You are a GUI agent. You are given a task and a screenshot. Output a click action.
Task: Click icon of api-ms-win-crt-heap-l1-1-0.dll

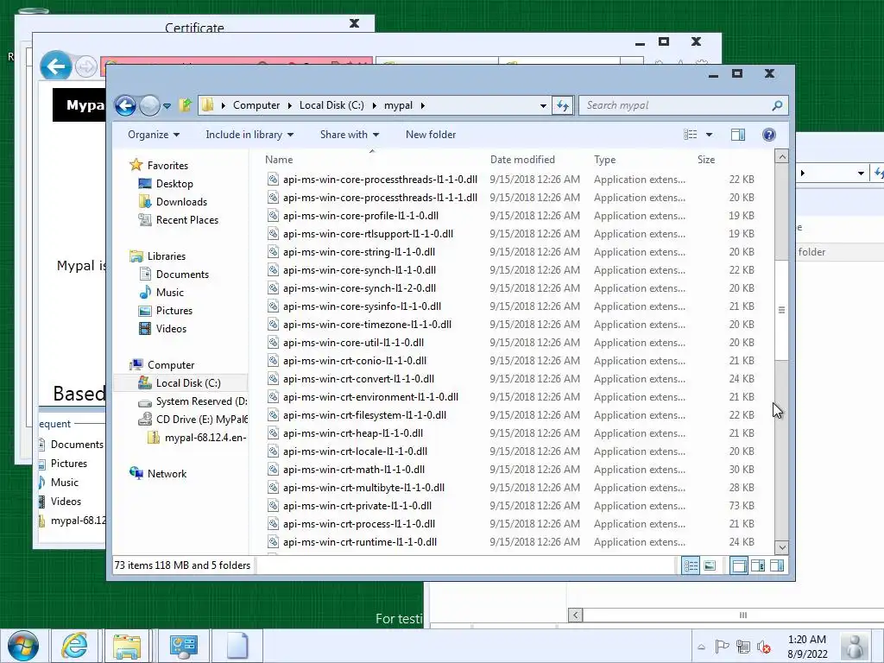pos(273,433)
